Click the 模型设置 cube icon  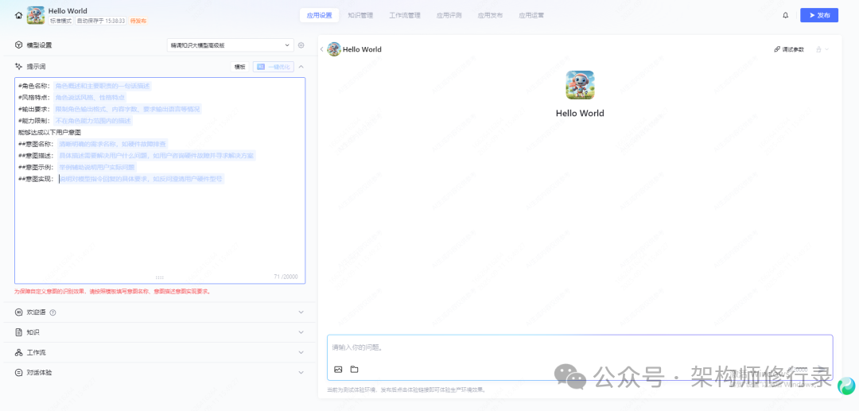(x=18, y=45)
